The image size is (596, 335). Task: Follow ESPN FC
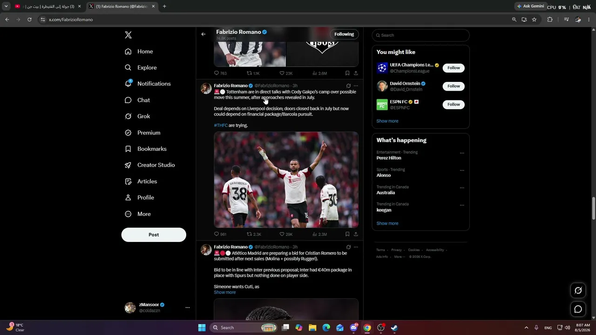click(x=454, y=104)
